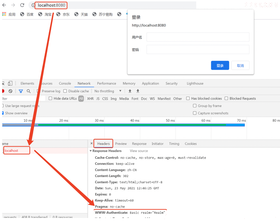Check Has blocked cookies
Viewport: 280px width, 221px height.
point(188,98)
